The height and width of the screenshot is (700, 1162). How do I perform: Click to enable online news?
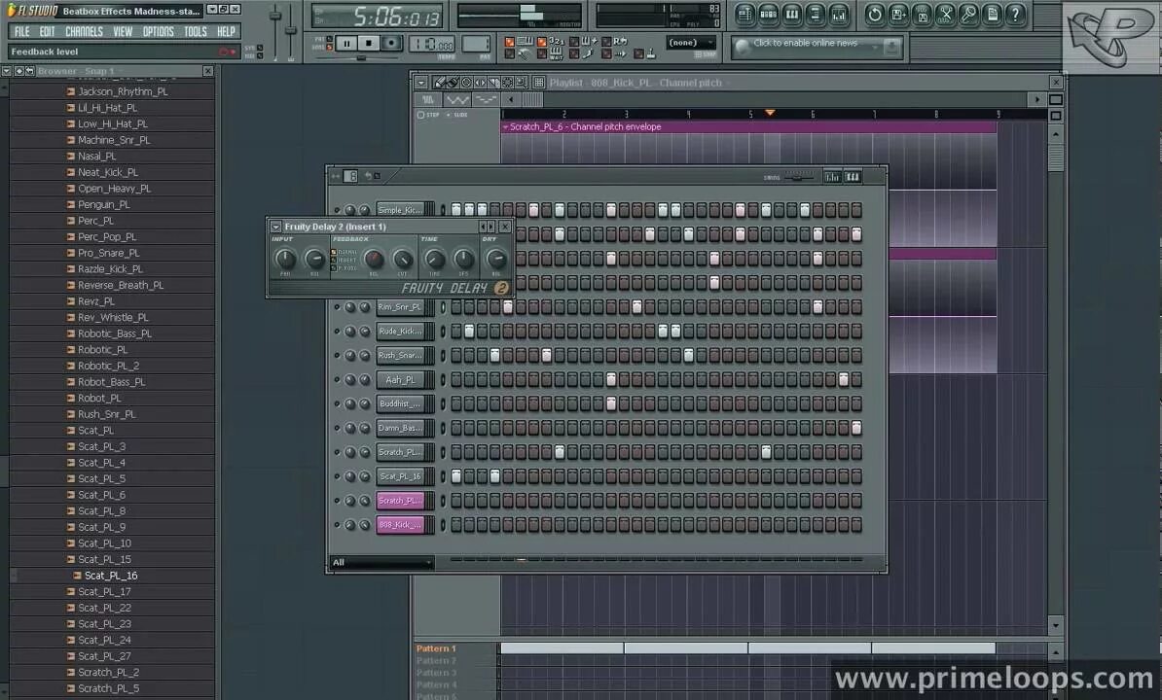(x=805, y=43)
